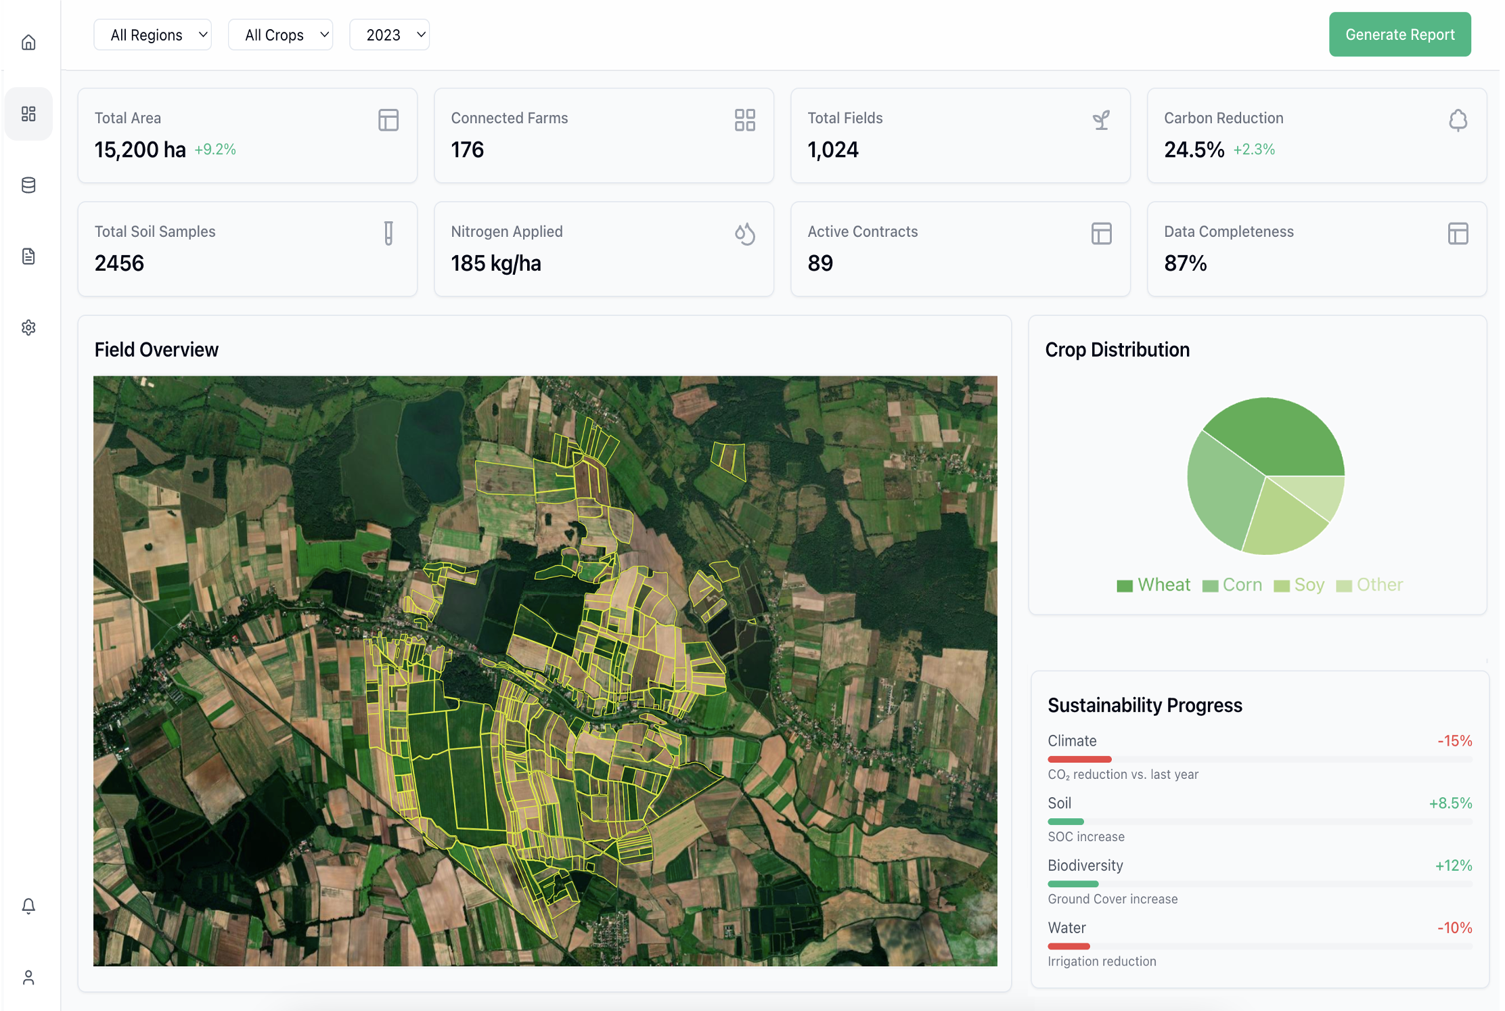The height and width of the screenshot is (1011, 1505).
Task: Click the Generate Report button
Action: point(1399,35)
